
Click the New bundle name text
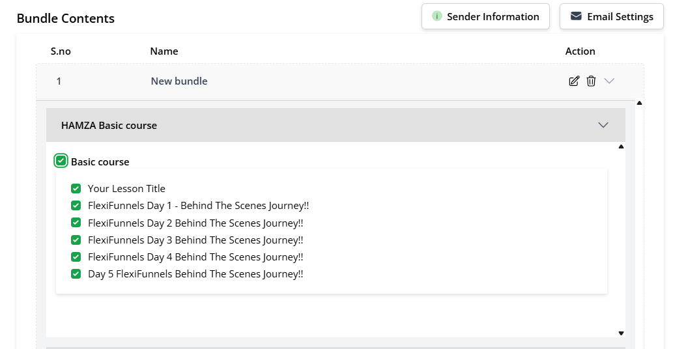coord(179,81)
